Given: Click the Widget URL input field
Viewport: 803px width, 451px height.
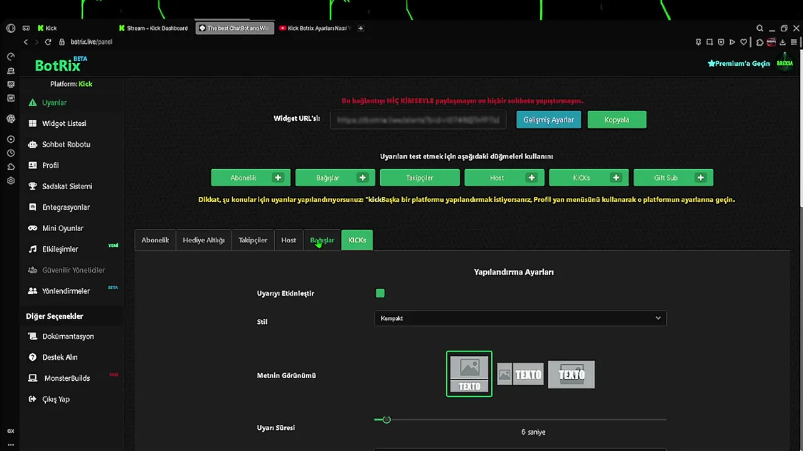Looking at the screenshot, I should click(x=418, y=119).
